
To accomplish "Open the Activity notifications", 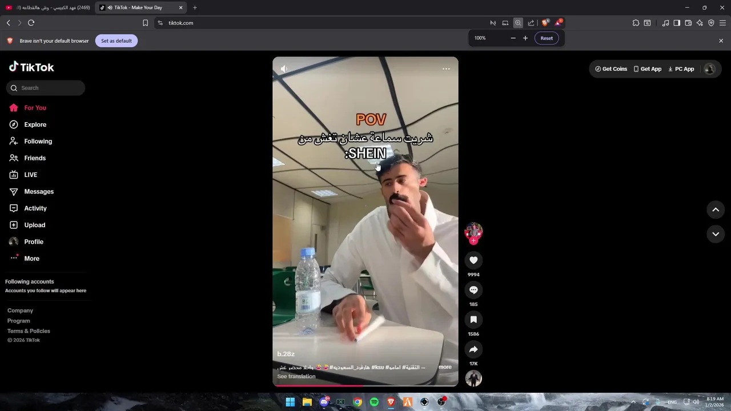I will click(x=35, y=208).
